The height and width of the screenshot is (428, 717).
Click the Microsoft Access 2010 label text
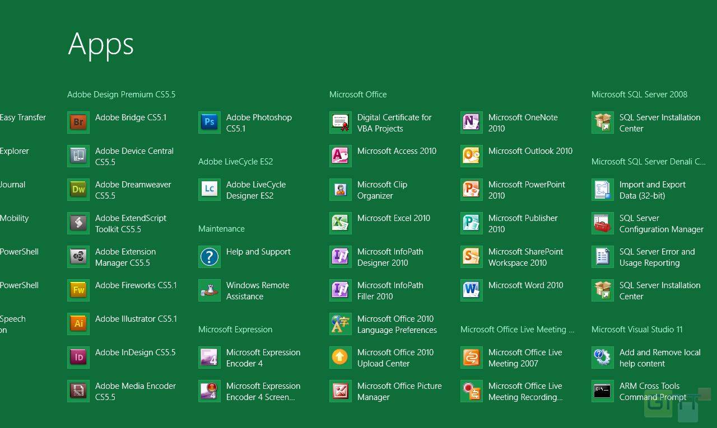point(397,151)
